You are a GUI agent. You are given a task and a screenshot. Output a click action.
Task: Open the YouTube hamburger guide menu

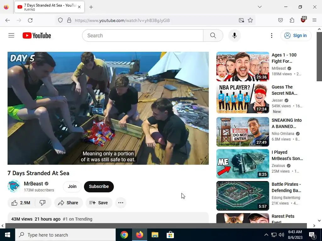click(x=11, y=35)
